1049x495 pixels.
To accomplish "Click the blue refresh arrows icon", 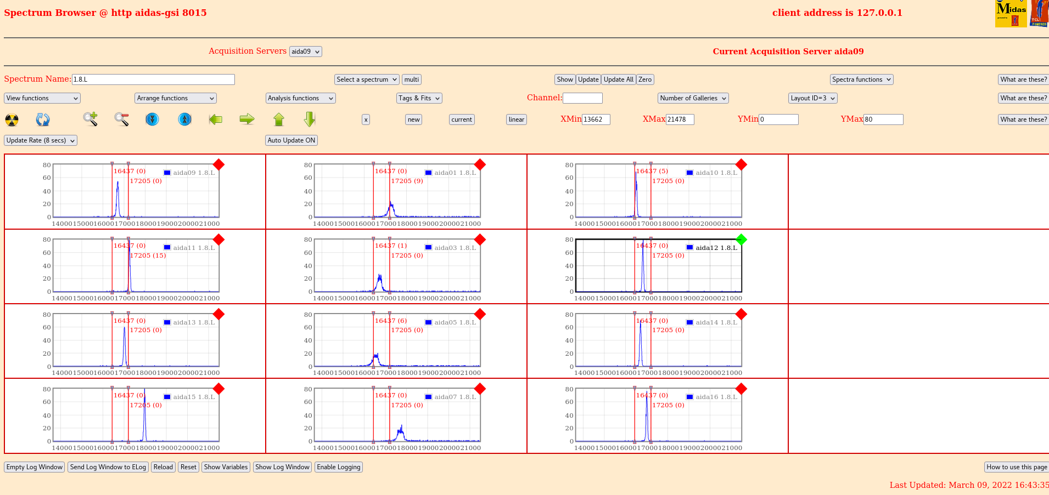I will coord(43,120).
